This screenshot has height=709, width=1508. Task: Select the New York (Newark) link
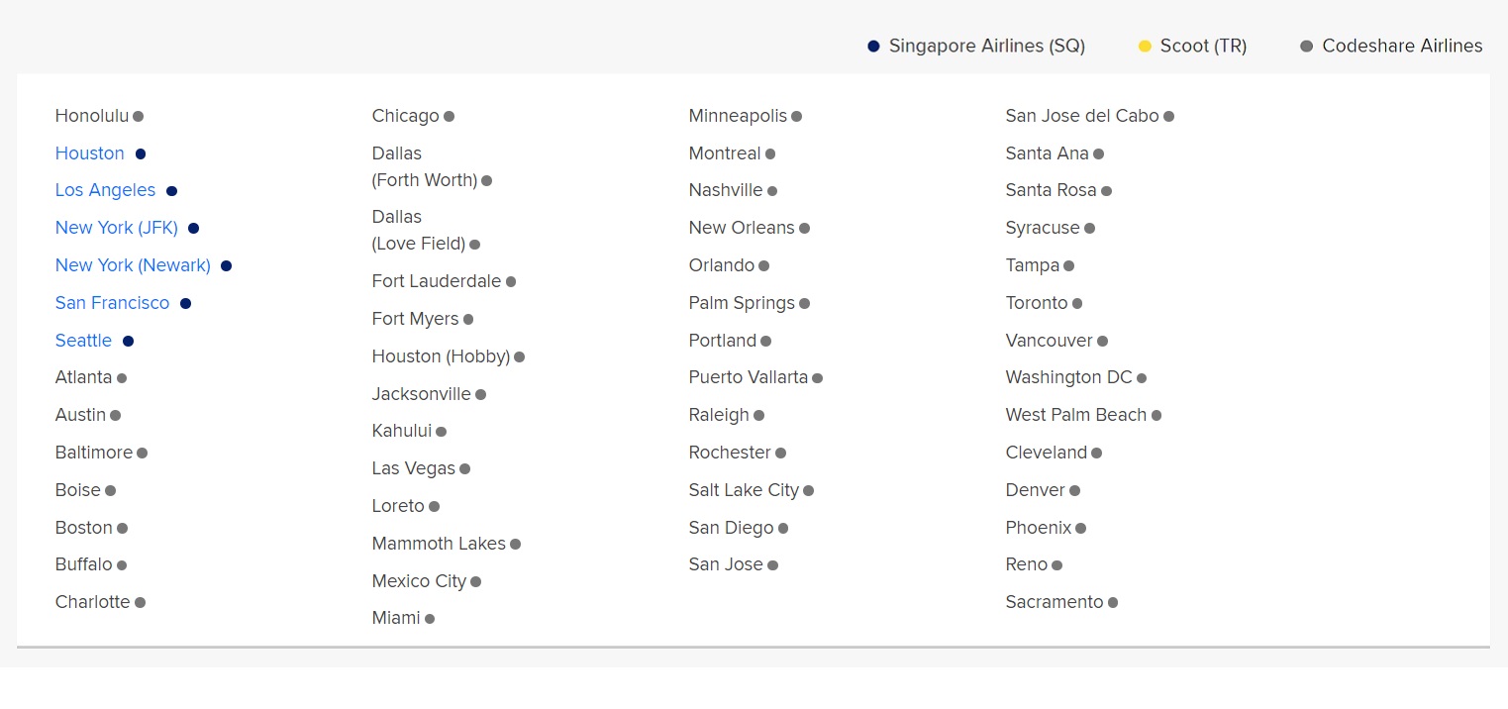point(133,265)
